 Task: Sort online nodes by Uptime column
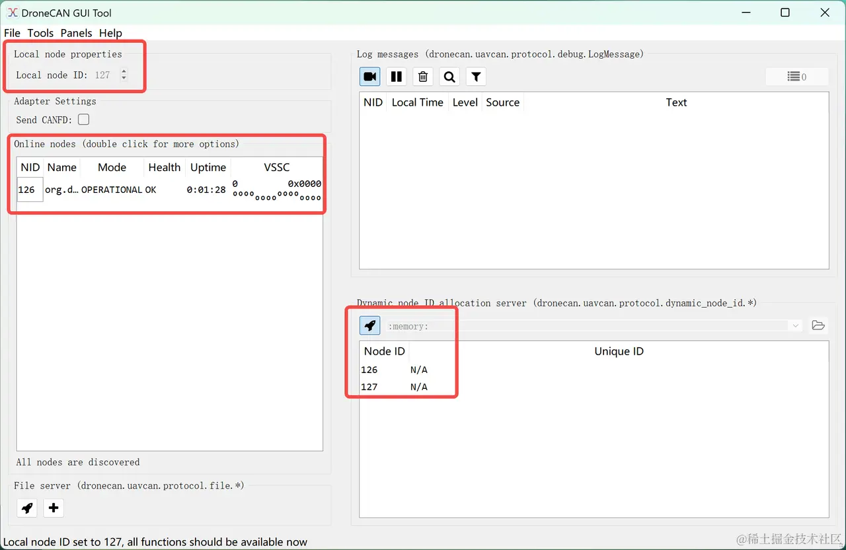[208, 167]
